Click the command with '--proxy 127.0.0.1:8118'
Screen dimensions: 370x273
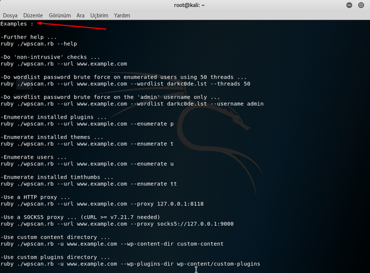point(102,204)
